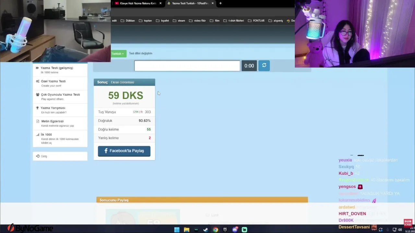Open Epic Games launcher from taskbar

pos(225,230)
